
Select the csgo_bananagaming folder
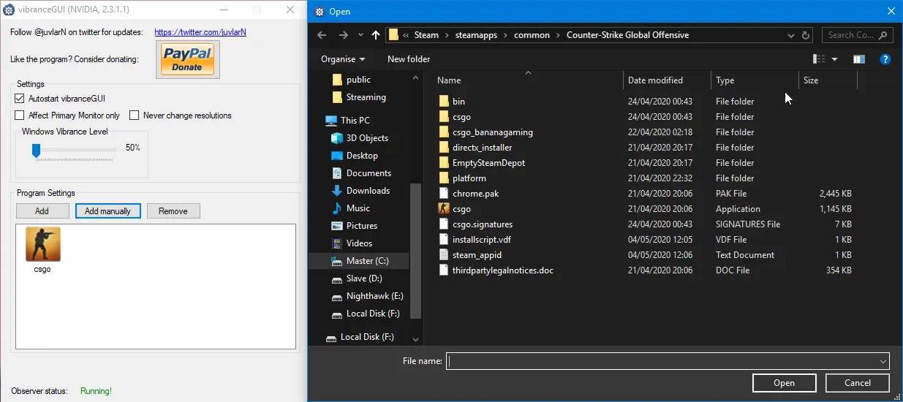click(492, 132)
